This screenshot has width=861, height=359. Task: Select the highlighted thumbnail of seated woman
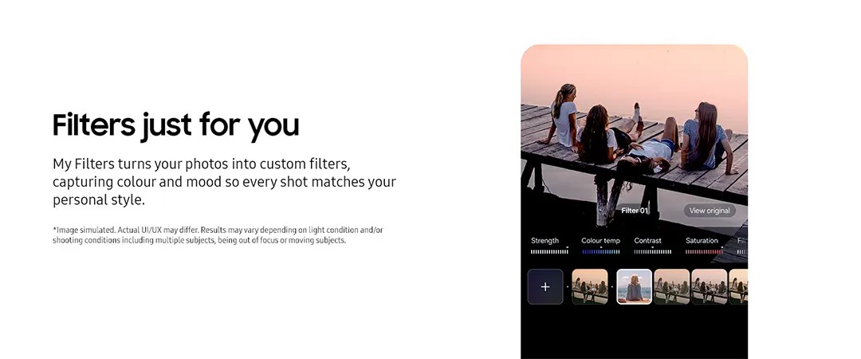coord(635,286)
